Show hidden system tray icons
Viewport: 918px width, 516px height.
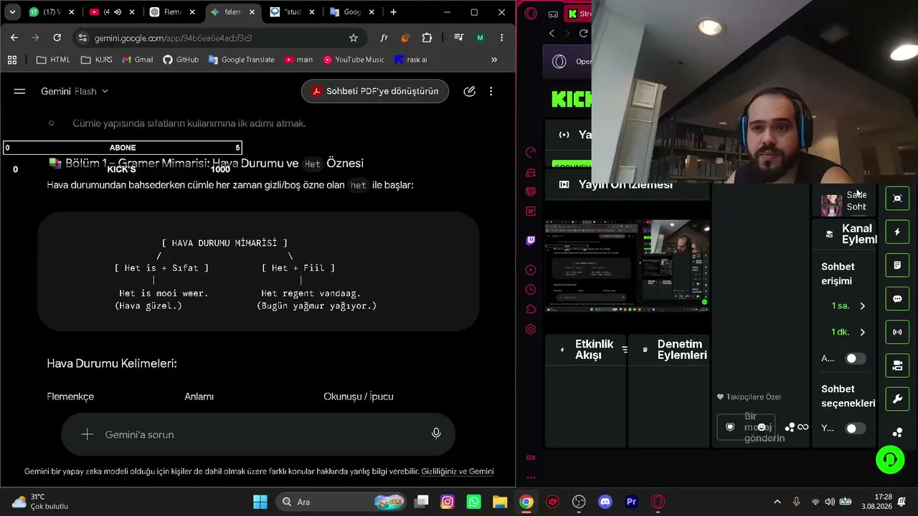click(777, 502)
